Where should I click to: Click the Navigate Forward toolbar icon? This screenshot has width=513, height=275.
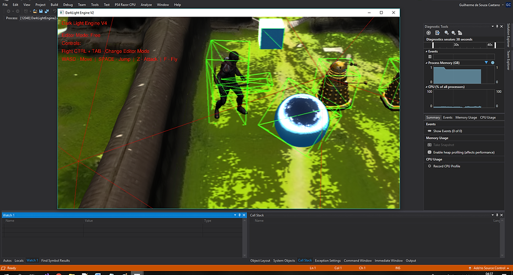click(x=18, y=11)
